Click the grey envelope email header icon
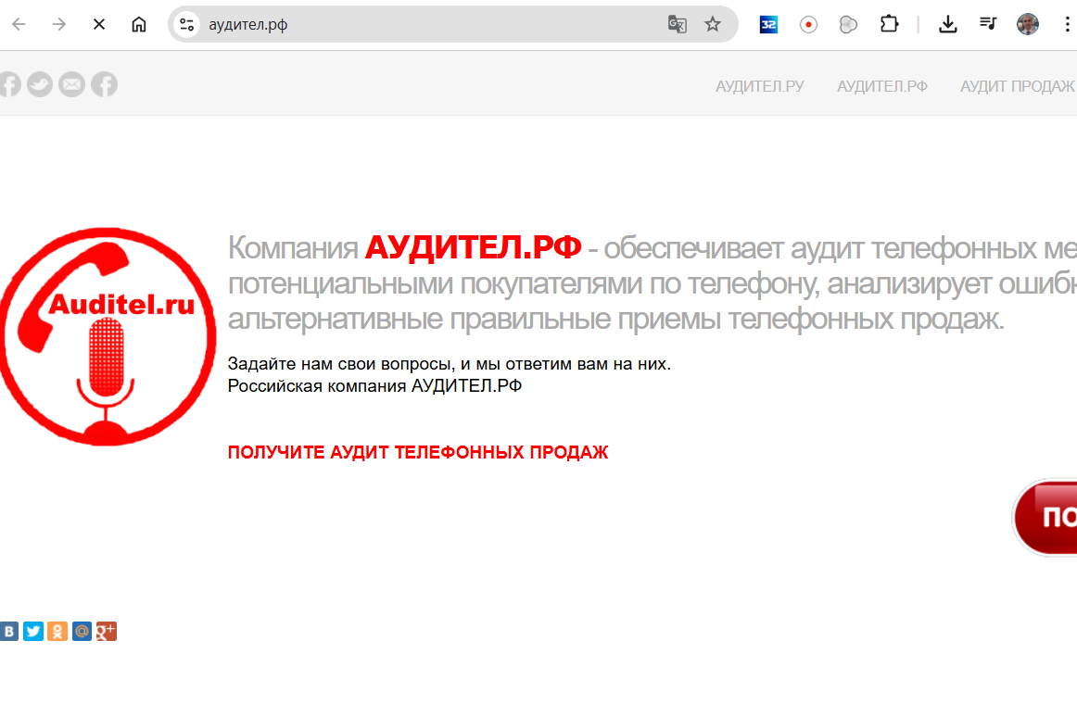The height and width of the screenshot is (716, 1077). point(71,84)
